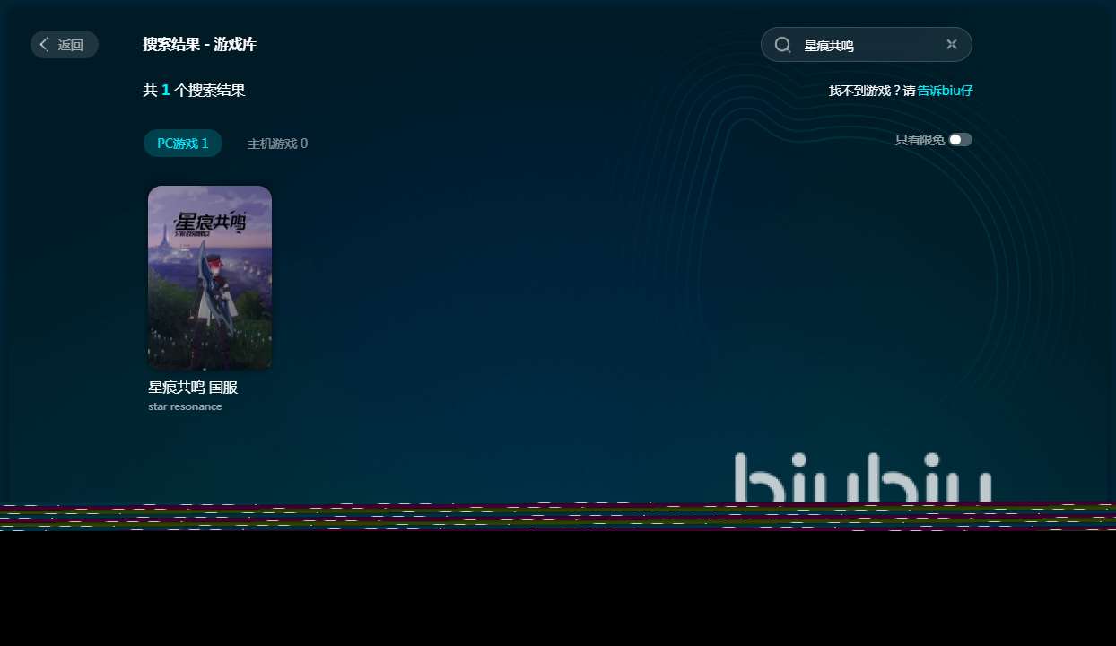Click the 搜索结果 - 游戏库 heading
The height and width of the screenshot is (646, 1116).
click(200, 45)
